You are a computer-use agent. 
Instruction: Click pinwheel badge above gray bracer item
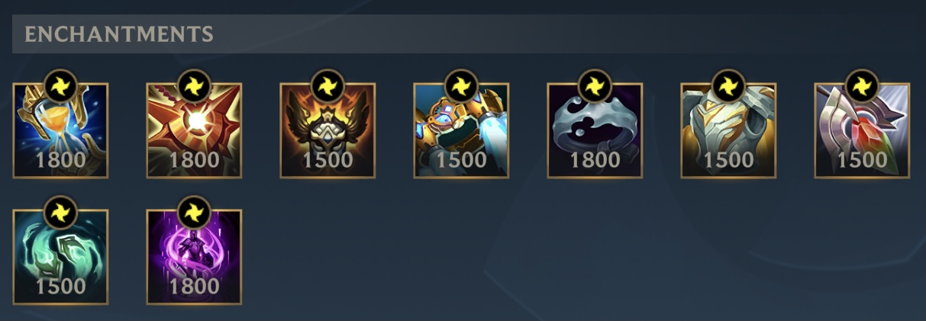pyautogui.click(x=595, y=85)
